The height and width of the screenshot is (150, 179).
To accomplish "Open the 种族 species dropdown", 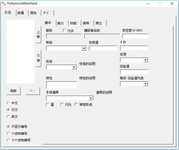I will click(x=84, y=48).
